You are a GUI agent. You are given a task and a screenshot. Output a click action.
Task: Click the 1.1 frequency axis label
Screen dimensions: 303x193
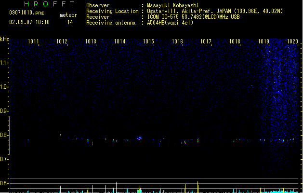point(4,63)
